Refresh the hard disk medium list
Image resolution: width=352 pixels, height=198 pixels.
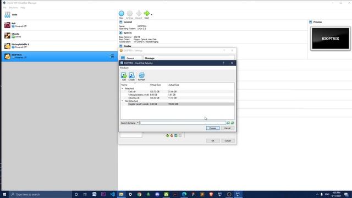tap(141, 76)
